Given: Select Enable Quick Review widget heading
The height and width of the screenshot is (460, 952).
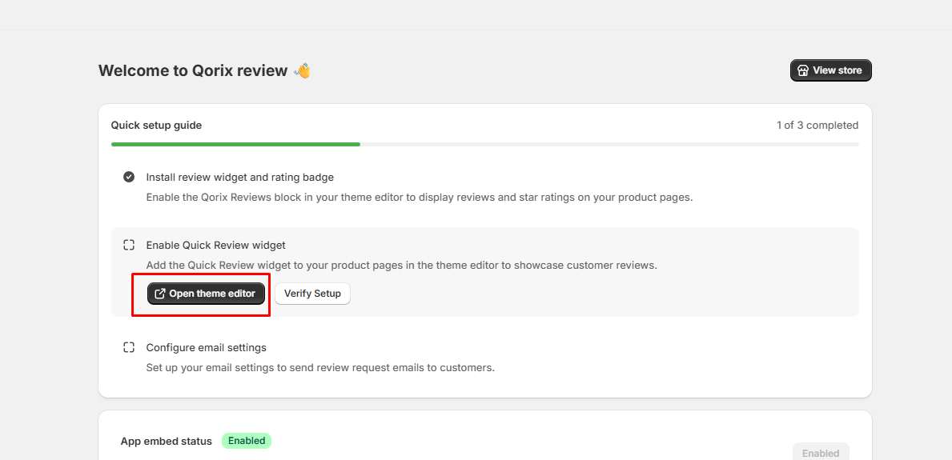Looking at the screenshot, I should tap(215, 245).
